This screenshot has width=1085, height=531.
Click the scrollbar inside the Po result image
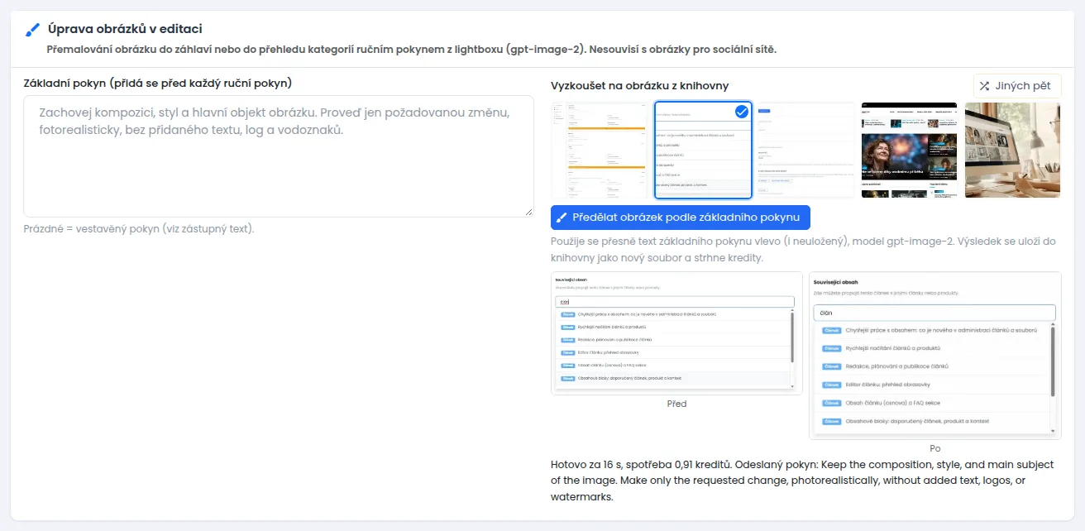click(1053, 379)
